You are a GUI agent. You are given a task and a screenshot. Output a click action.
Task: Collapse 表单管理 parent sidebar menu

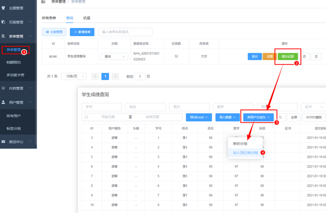click(x=18, y=36)
